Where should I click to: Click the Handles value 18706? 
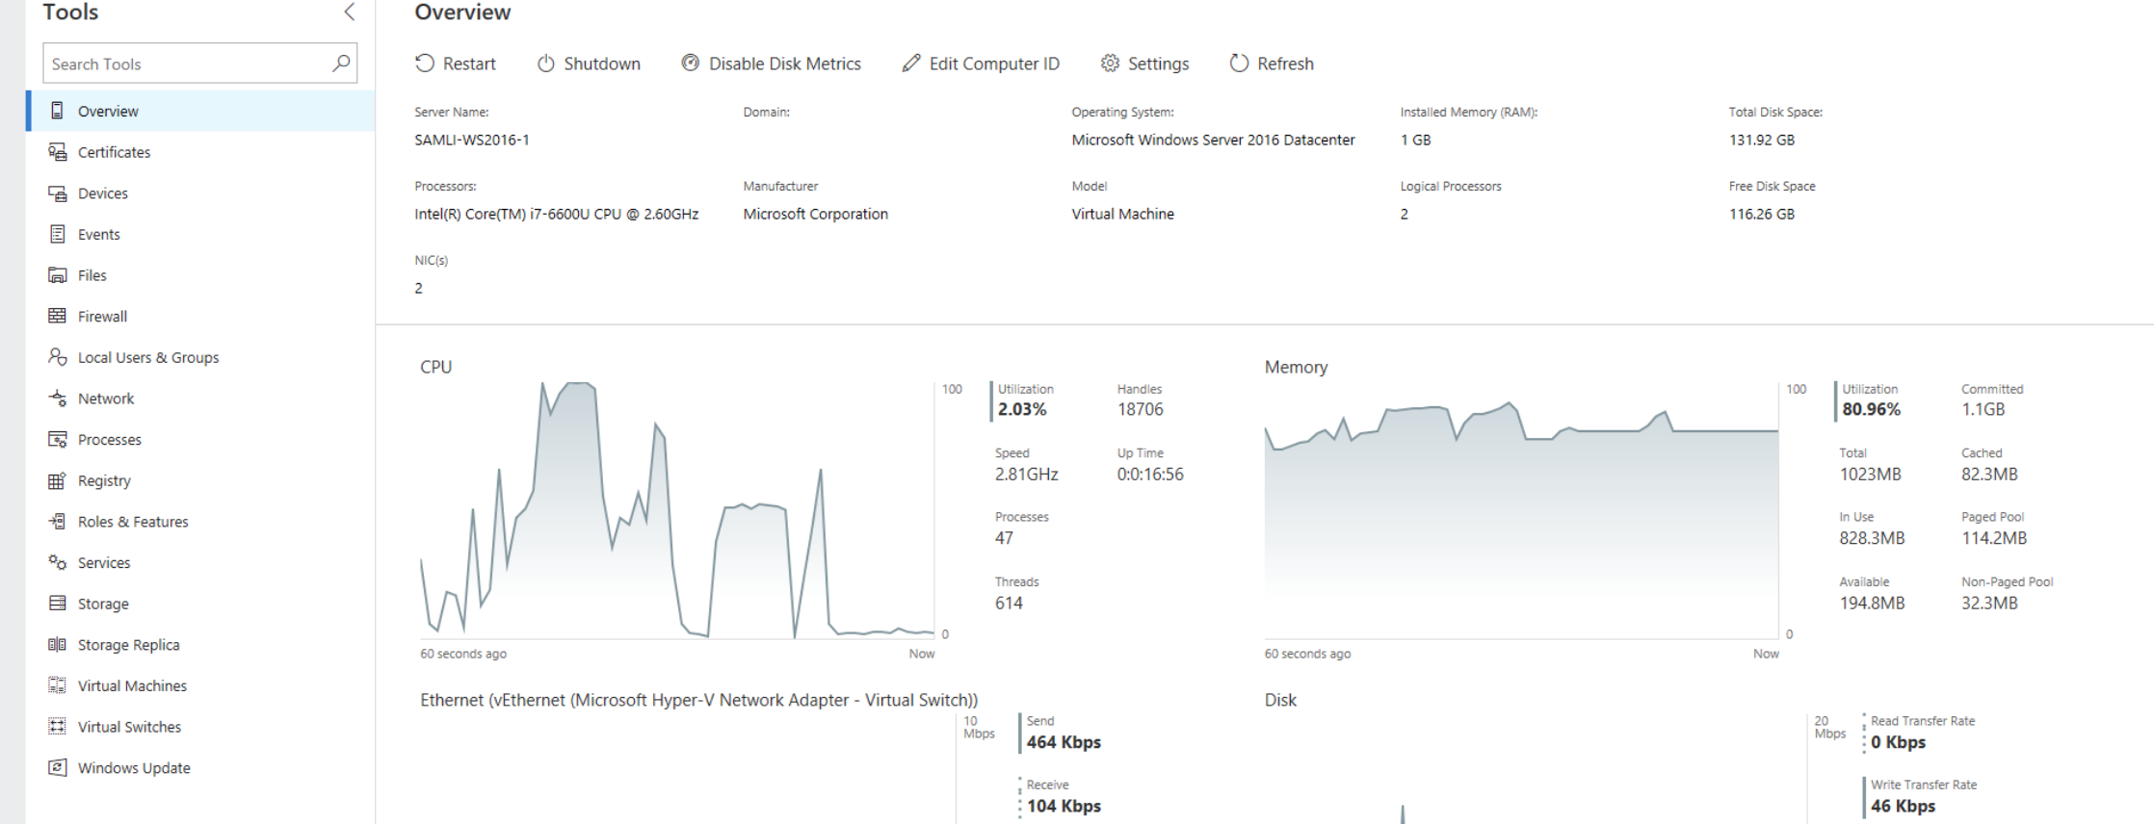[1140, 409]
